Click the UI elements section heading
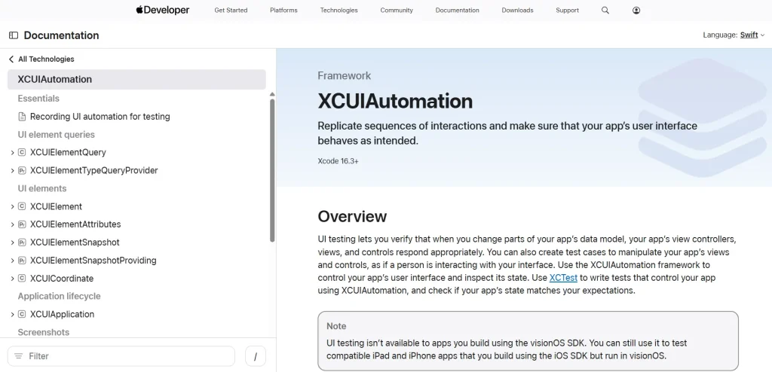 [x=42, y=188]
